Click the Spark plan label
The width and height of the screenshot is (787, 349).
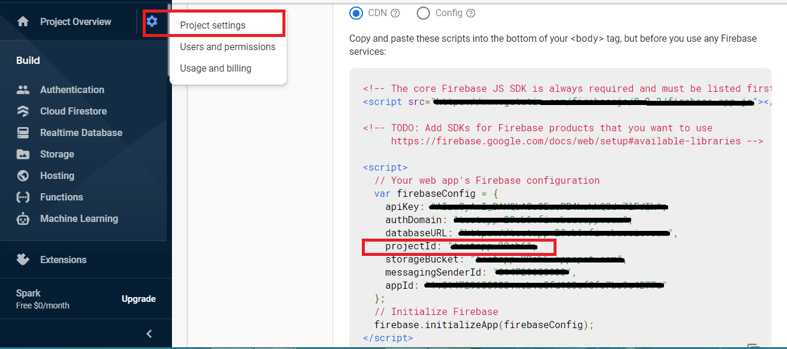[29, 293]
